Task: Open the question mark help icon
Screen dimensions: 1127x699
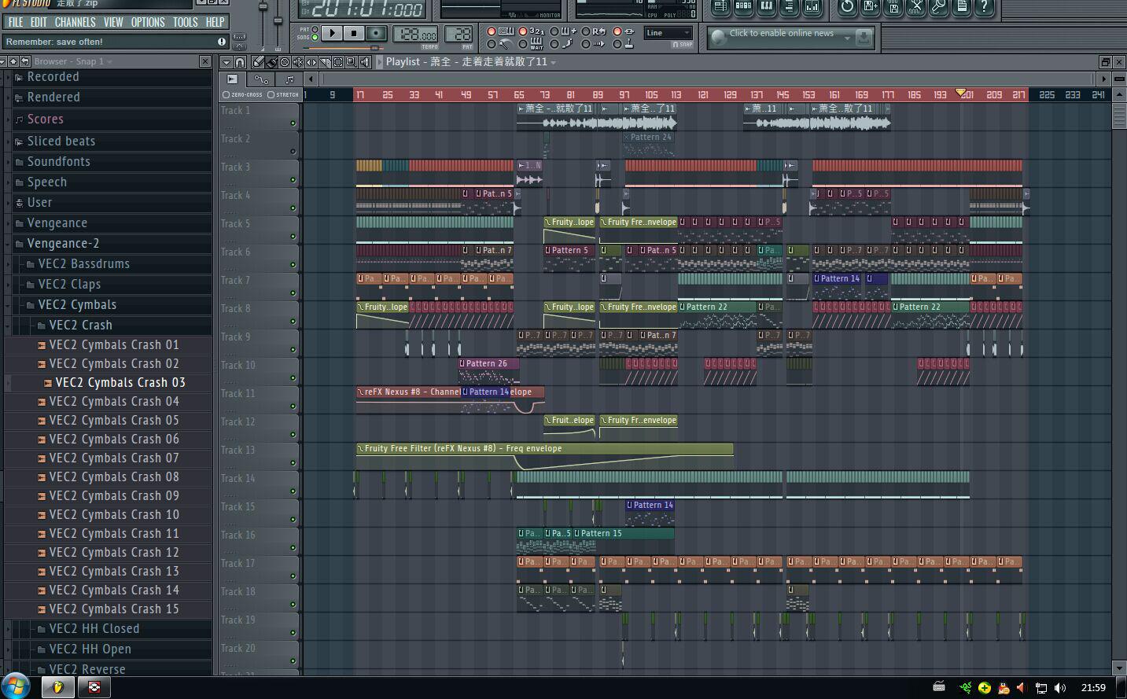Action: tap(983, 6)
